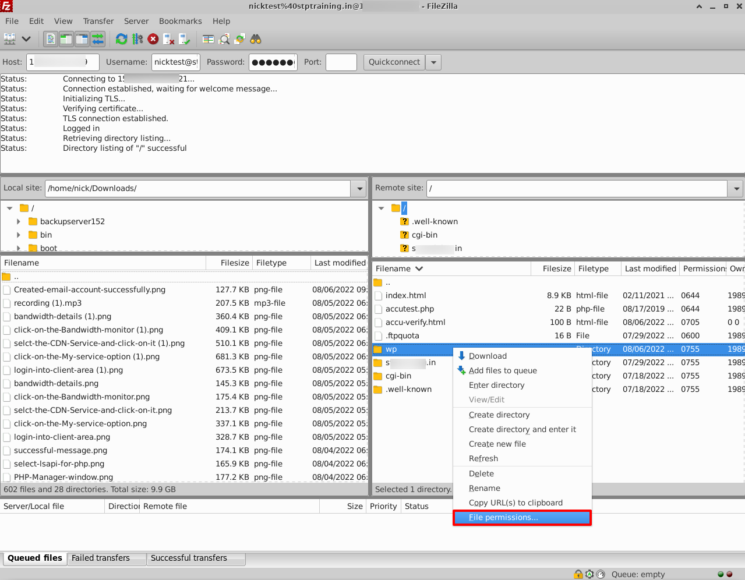745x580 pixels.
Task: Toggle synchronized browsing icon
Action: tap(240, 39)
